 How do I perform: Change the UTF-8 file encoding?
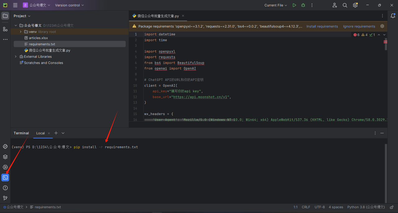coord(320,207)
